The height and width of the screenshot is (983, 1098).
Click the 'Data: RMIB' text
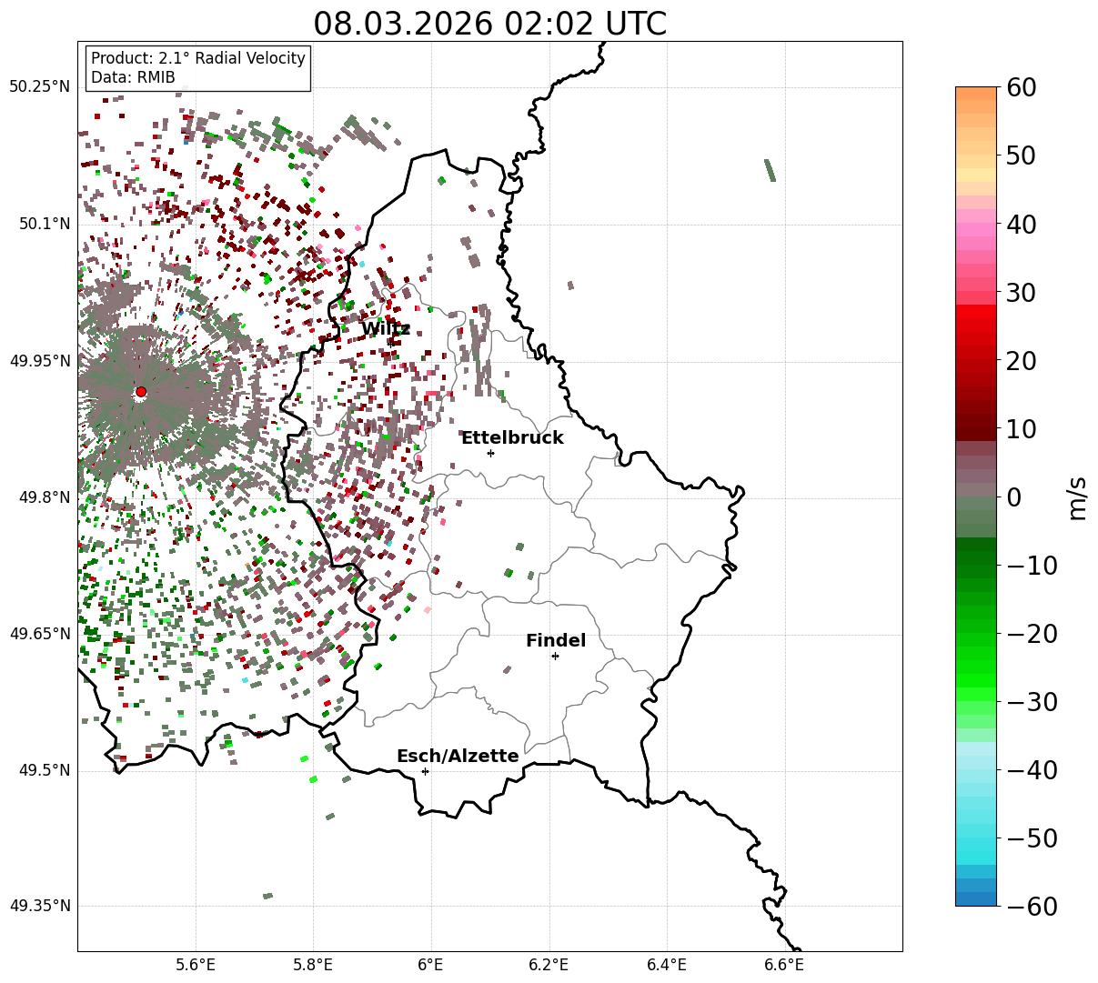(x=133, y=77)
